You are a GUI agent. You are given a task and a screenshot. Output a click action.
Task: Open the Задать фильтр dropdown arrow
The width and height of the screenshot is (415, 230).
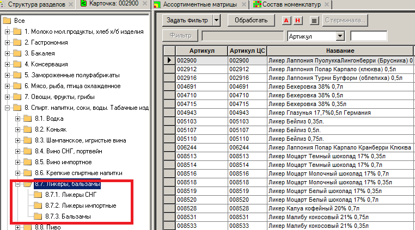click(x=217, y=20)
